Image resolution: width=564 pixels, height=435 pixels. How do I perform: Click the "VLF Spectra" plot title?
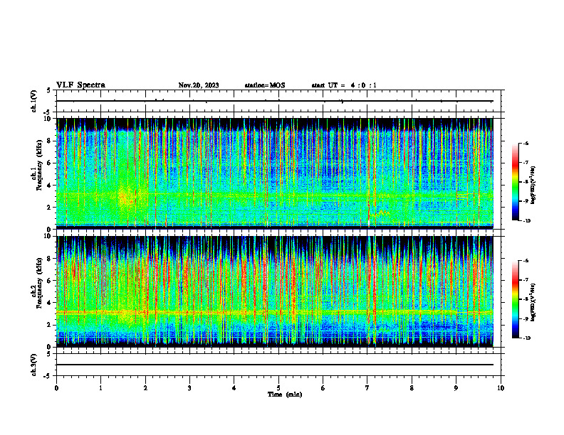(80, 85)
